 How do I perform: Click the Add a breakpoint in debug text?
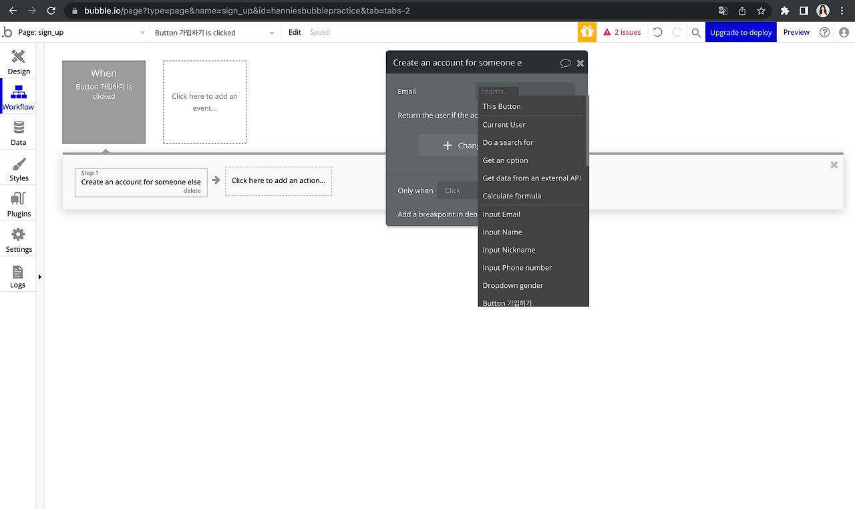click(x=438, y=214)
